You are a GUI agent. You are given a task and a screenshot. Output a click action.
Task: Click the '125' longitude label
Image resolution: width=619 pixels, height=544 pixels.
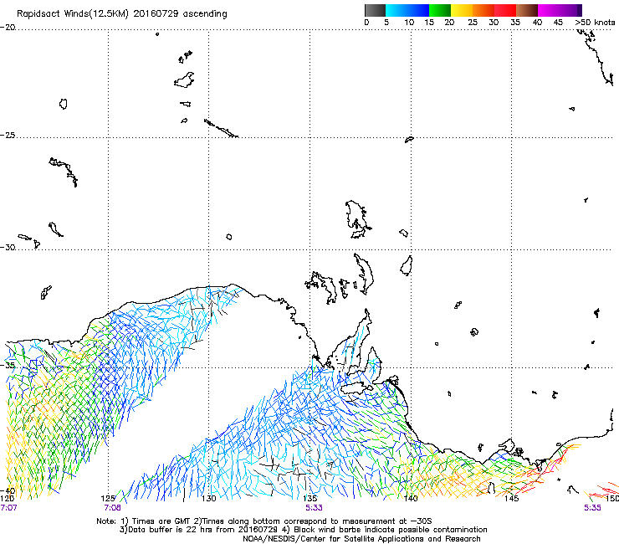[x=108, y=498]
